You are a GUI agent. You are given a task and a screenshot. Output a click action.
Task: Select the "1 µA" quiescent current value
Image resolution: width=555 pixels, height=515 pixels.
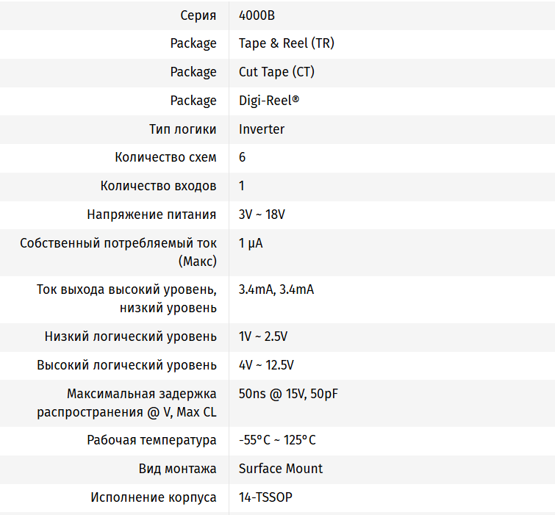(x=251, y=243)
